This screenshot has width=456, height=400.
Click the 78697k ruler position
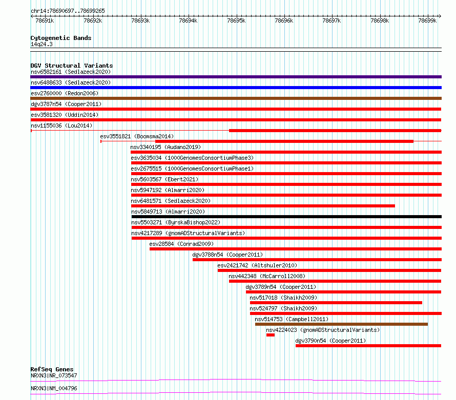[x=331, y=20]
